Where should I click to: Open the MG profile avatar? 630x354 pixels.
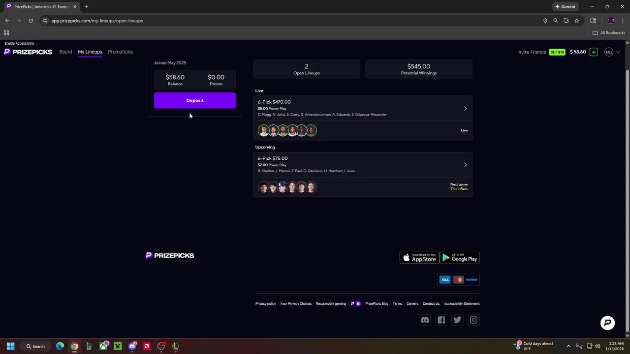[609, 52]
